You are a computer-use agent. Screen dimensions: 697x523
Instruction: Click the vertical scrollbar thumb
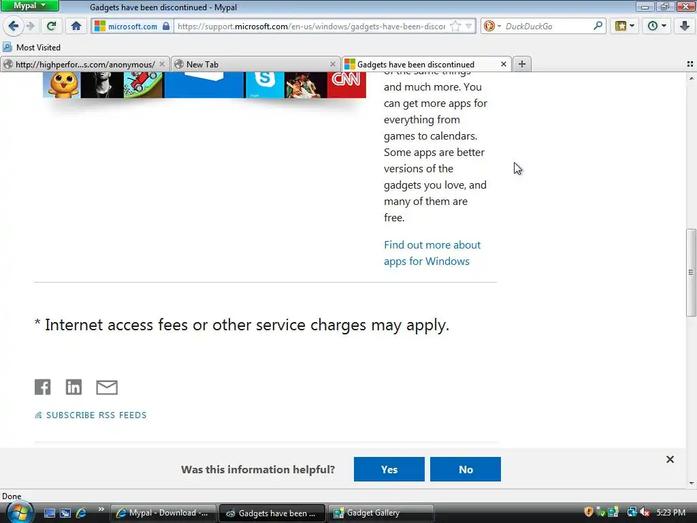(691, 272)
